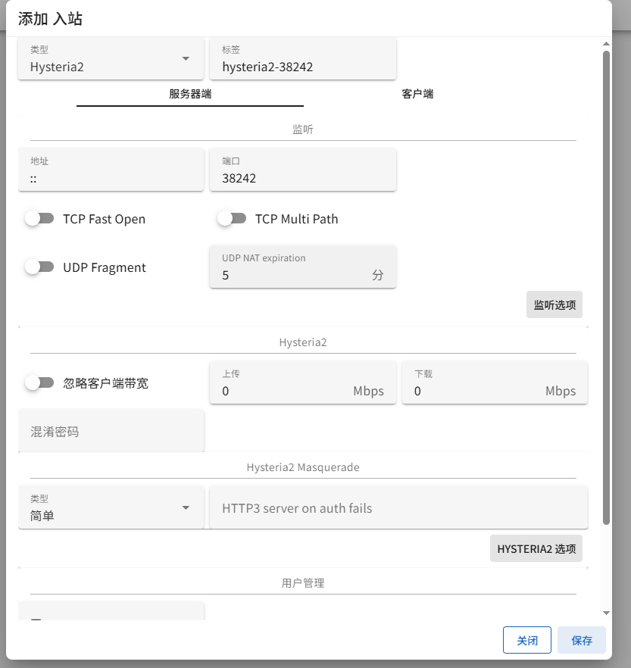
Task: Focus the 混淆密码 field
Action: point(111,432)
